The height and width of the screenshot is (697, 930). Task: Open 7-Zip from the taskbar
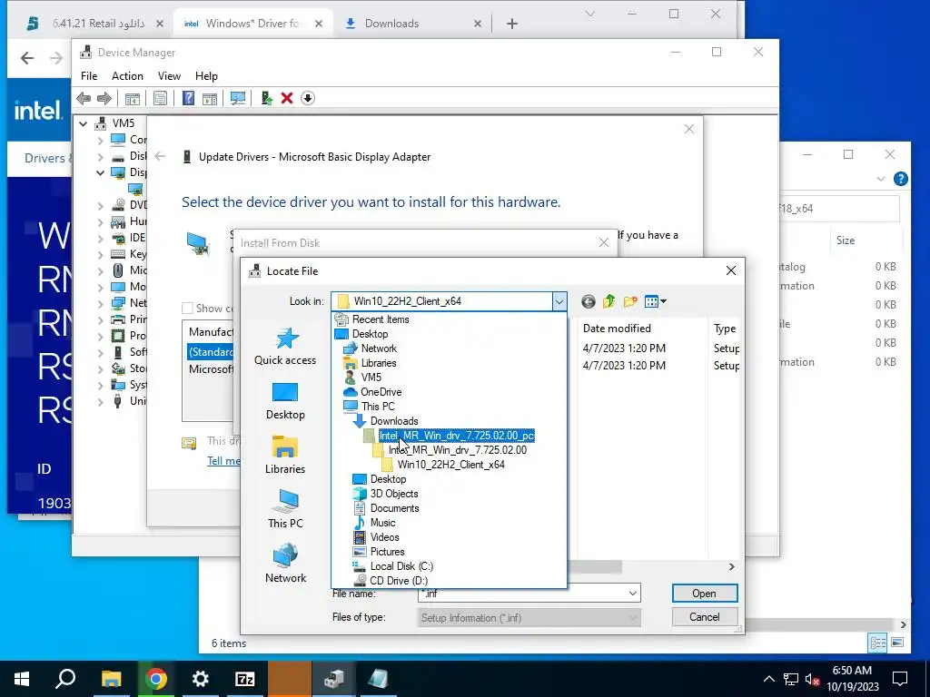tap(245, 679)
